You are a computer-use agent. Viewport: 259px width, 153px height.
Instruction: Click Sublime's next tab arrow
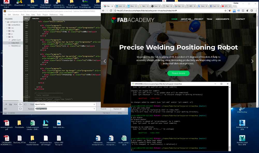pos(27,18)
